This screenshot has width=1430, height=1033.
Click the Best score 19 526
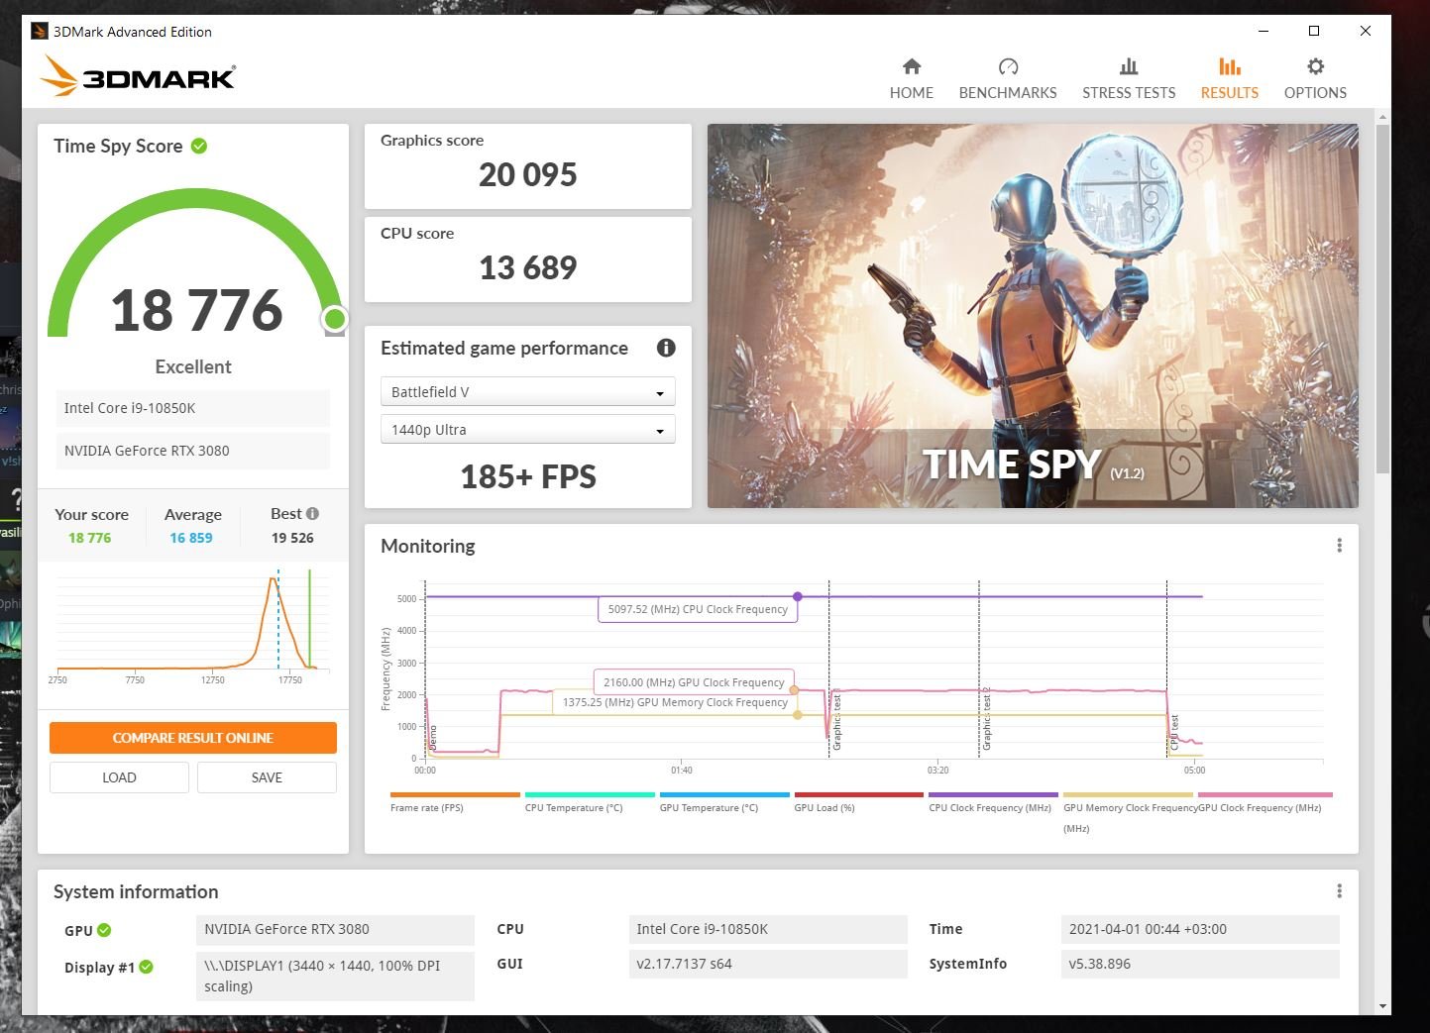click(x=292, y=538)
